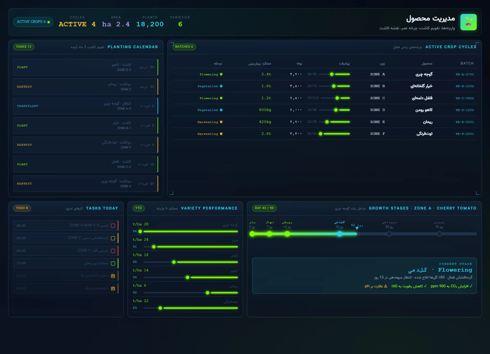Click the score 96 performance slider handle
Screen dimensions: 490x354
[x=140, y=231]
